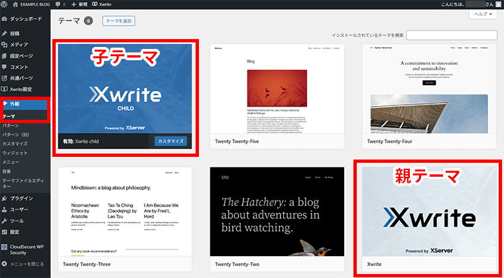Click 有効: Xwrite child label
The width and height of the screenshot is (504, 278).
pyautogui.click(x=81, y=141)
